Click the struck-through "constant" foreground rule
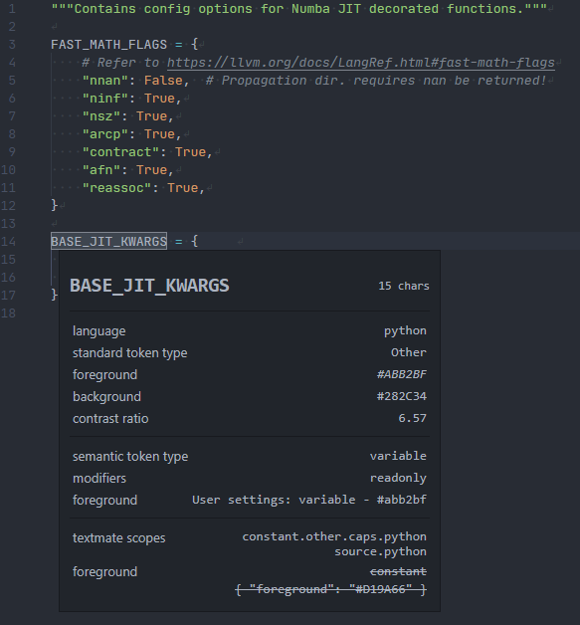The width and height of the screenshot is (580, 625). (398, 571)
